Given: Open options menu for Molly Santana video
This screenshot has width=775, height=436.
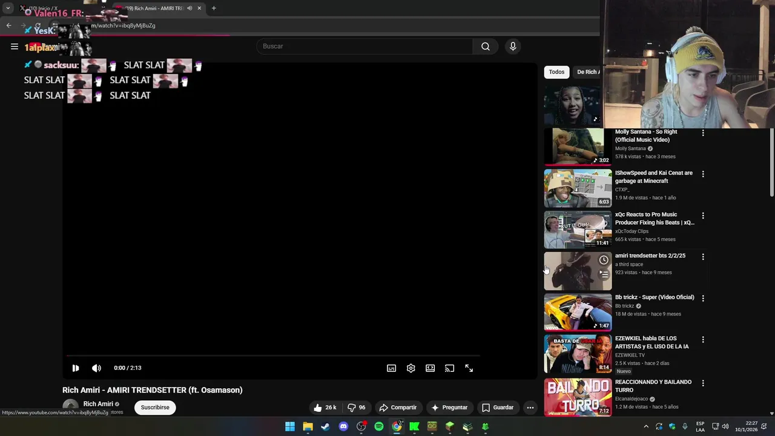Looking at the screenshot, I should pos(703,133).
